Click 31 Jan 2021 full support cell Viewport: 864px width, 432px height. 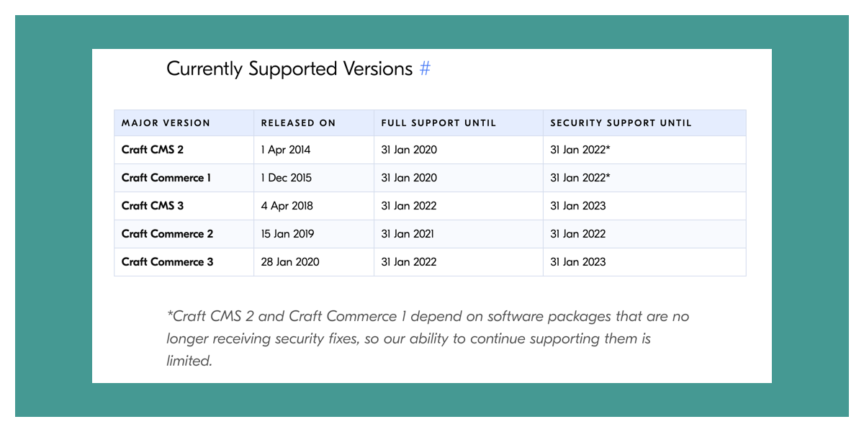[x=408, y=234]
